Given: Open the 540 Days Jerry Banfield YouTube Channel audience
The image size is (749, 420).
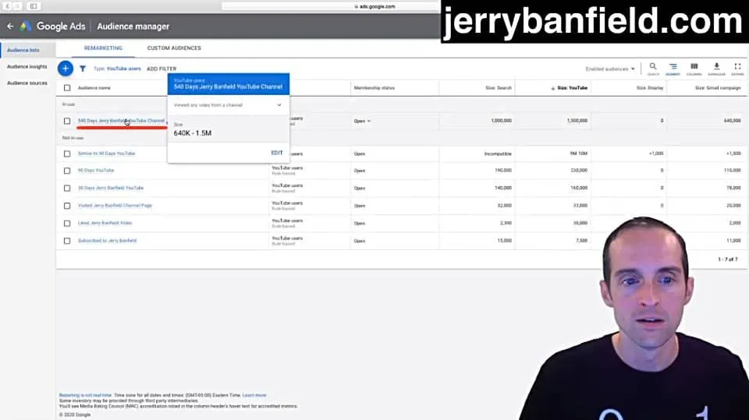Looking at the screenshot, I should 122,121.
